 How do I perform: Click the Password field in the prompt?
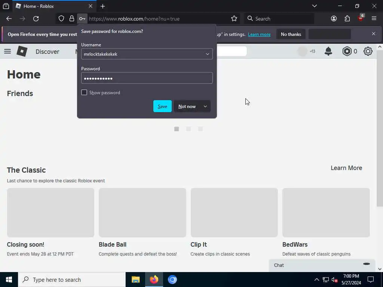click(x=147, y=78)
